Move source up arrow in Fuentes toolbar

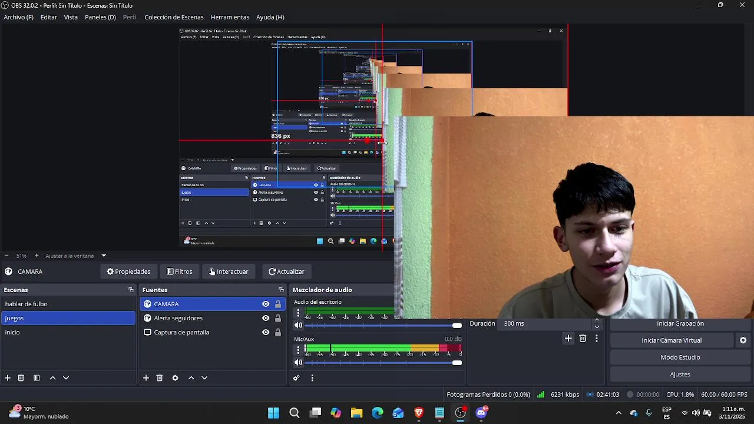point(191,378)
